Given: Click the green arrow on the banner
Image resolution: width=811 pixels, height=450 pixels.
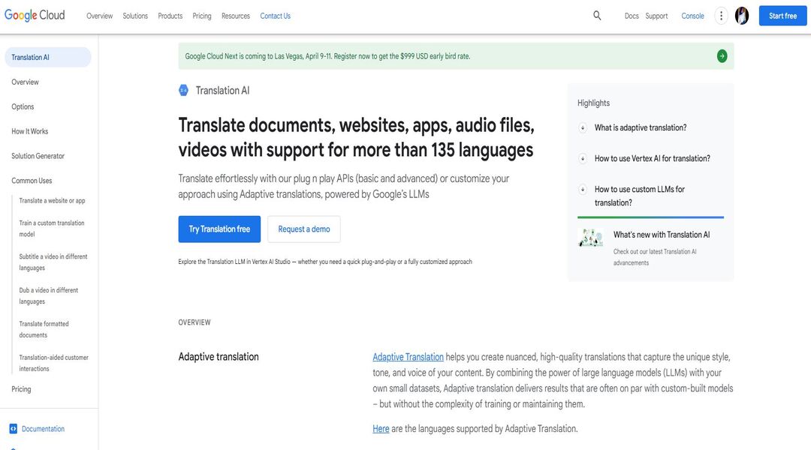Looking at the screenshot, I should click(721, 55).
